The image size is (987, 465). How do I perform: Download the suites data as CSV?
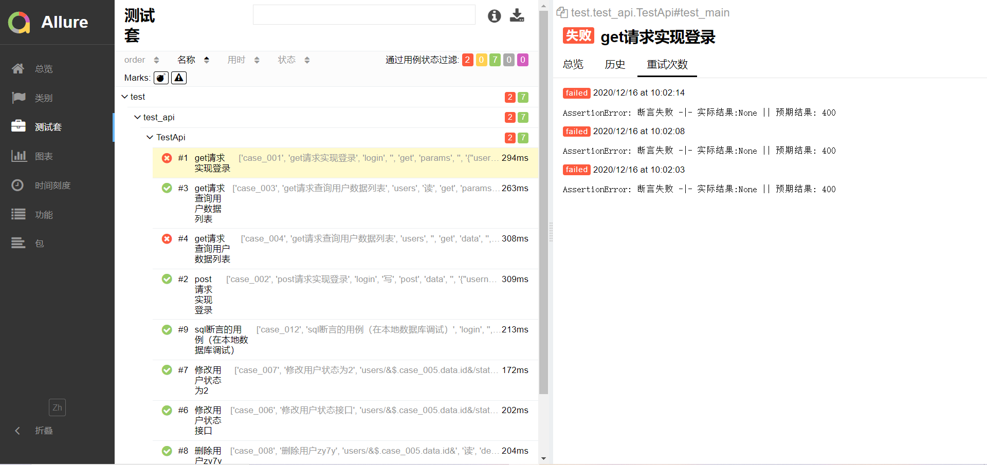517,15
